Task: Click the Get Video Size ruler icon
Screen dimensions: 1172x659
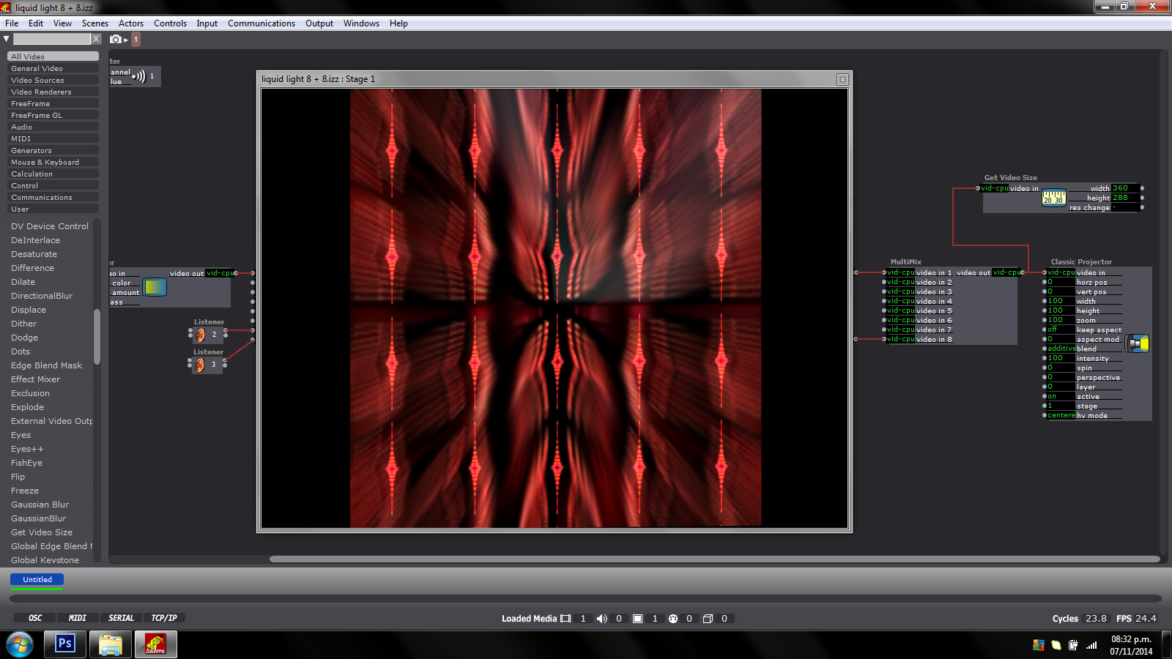Action: [1053, 198]
